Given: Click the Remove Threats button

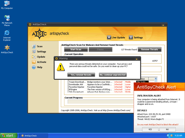Looking at the screenshot, I should (149, 50).
